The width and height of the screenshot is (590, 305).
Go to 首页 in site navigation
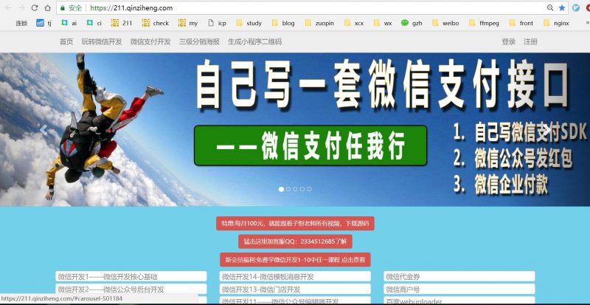tap(66, 41)
